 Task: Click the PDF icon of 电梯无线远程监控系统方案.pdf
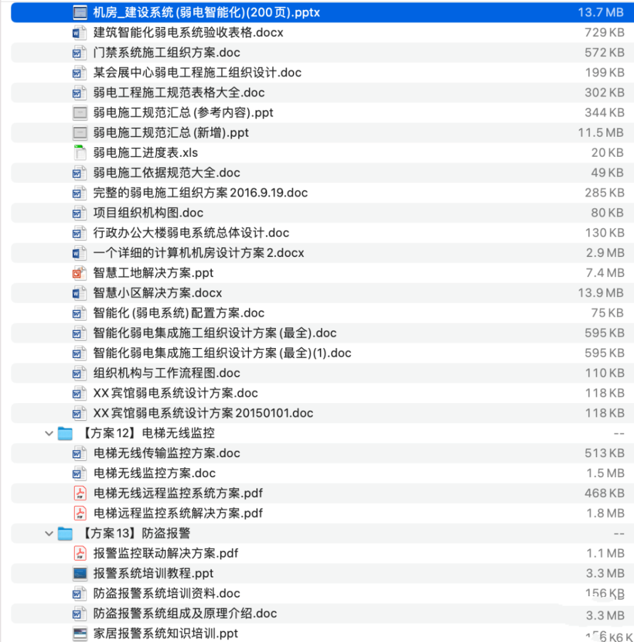[80, 493]
